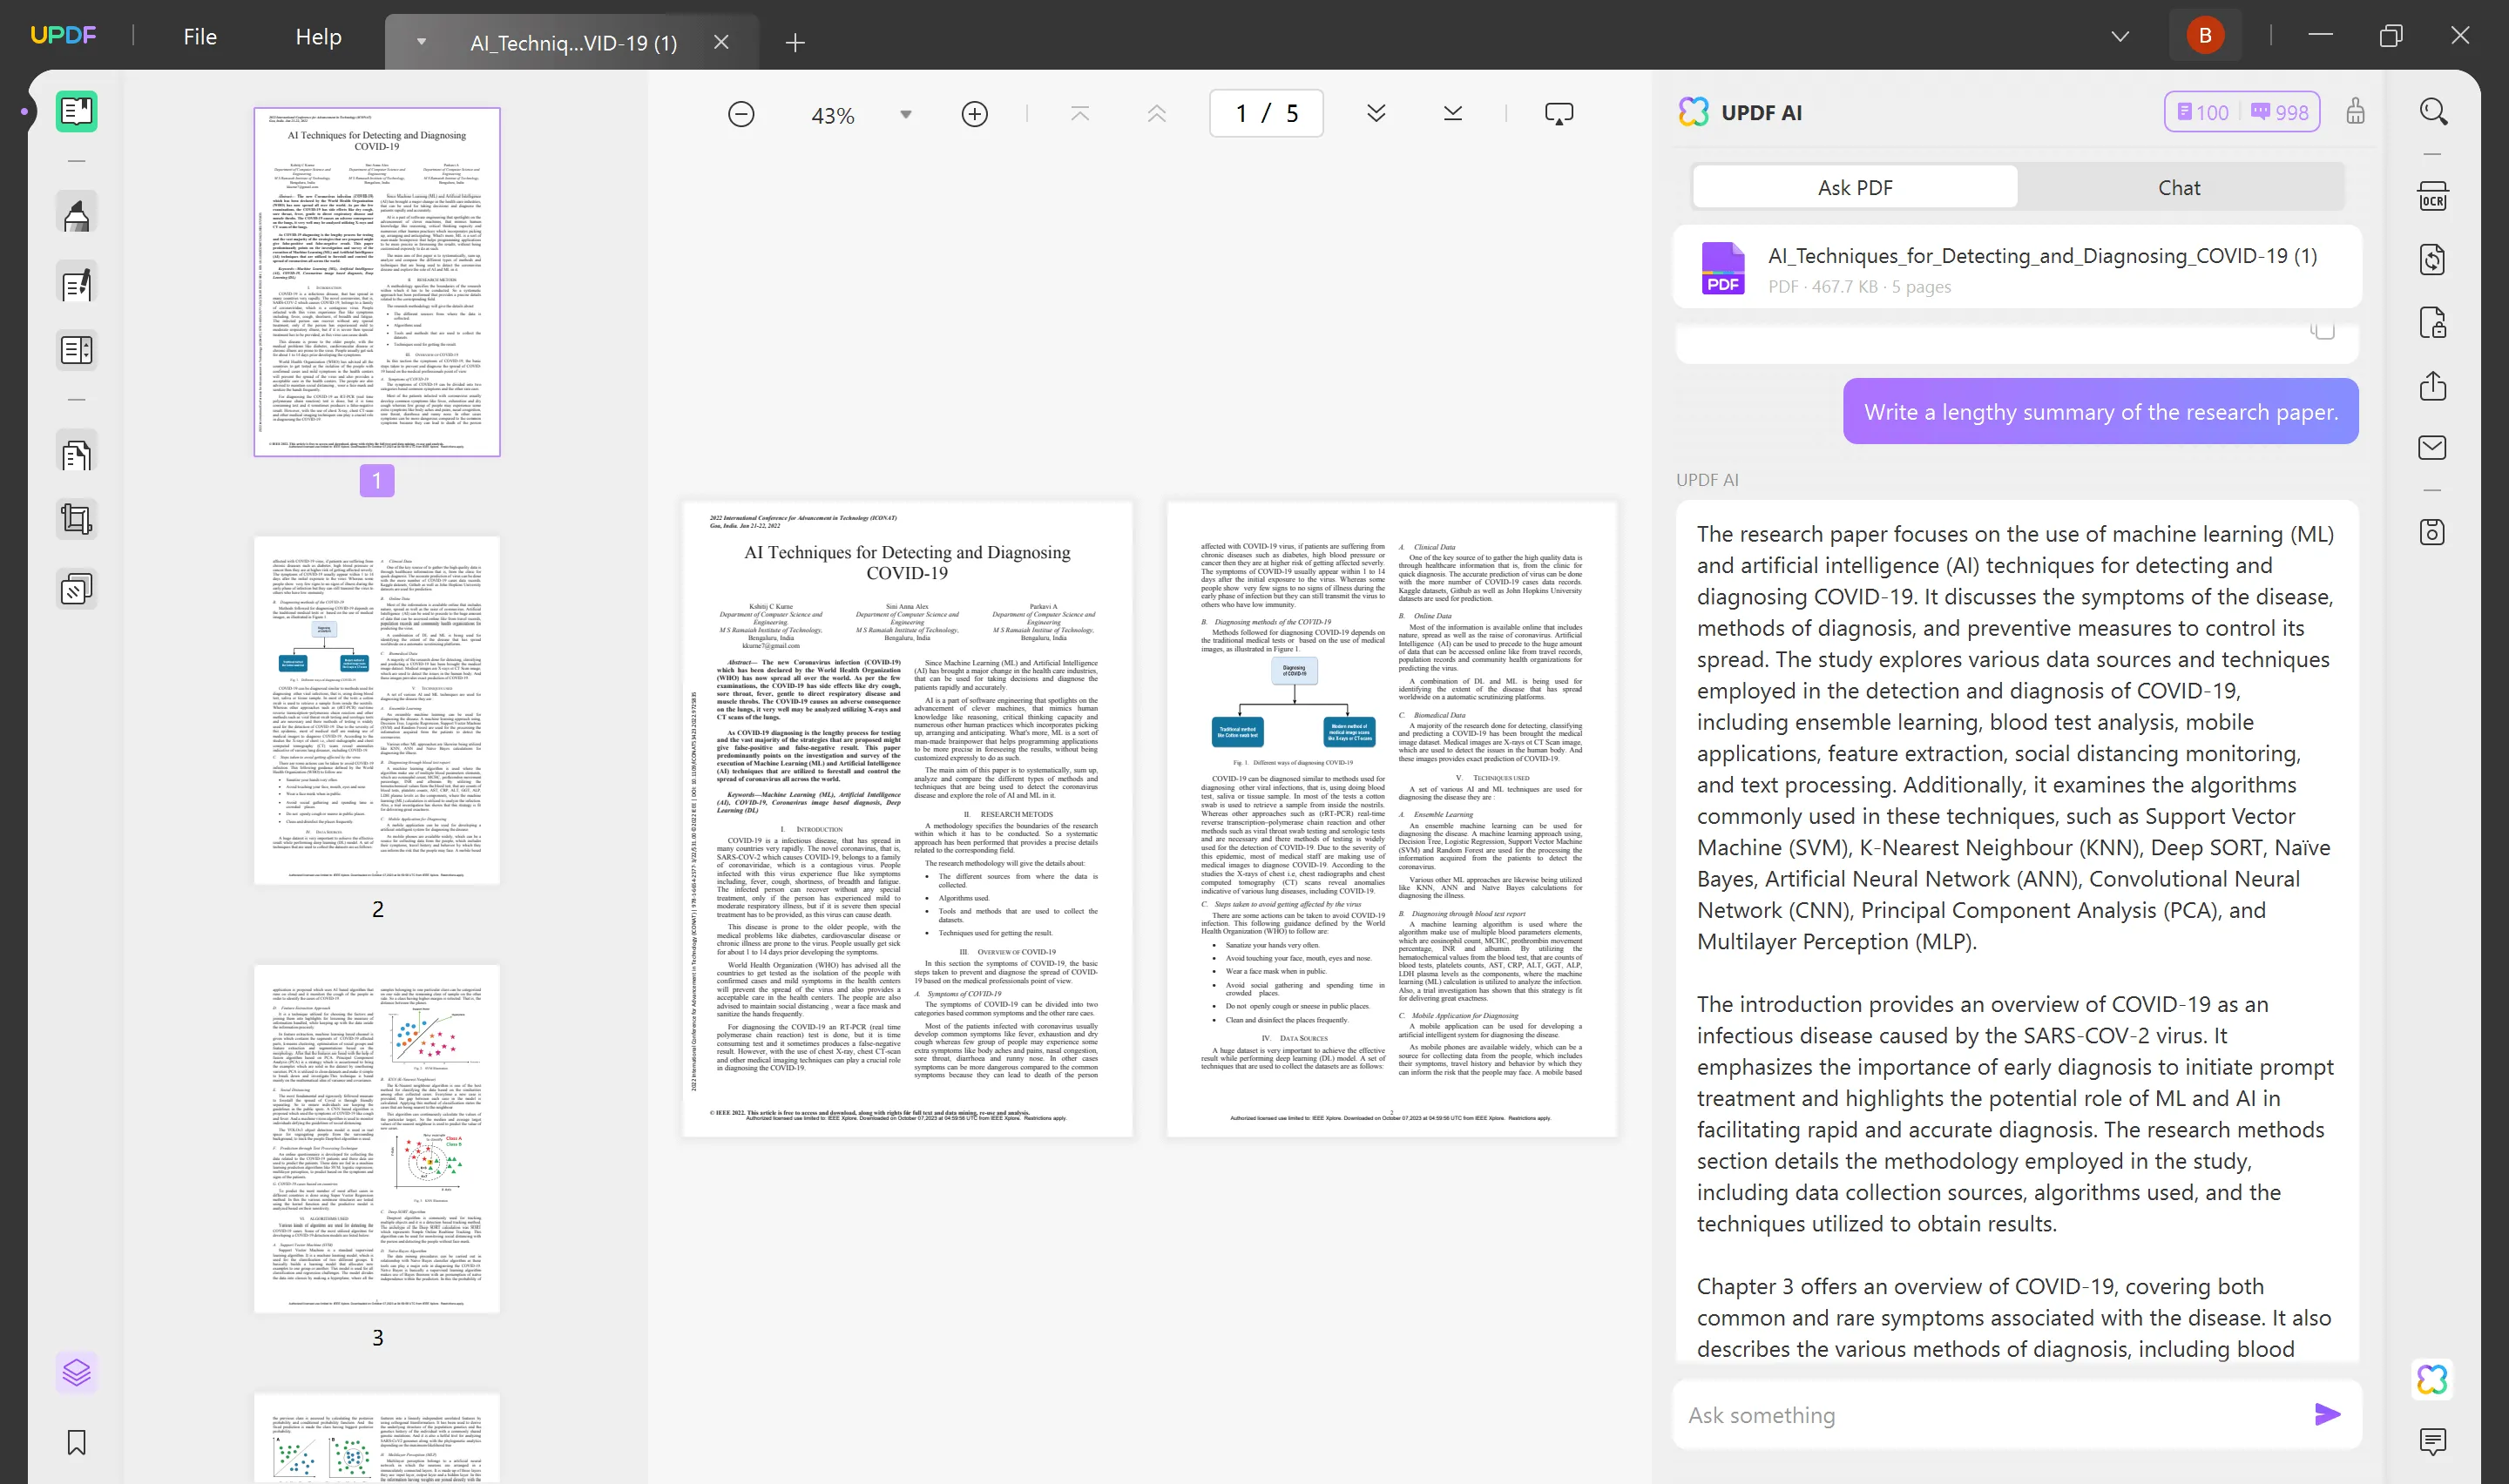The width and height of the screenshot is (2509, 1484).
Task: Open the Protect PDF lock icon
Action: 2432,323
